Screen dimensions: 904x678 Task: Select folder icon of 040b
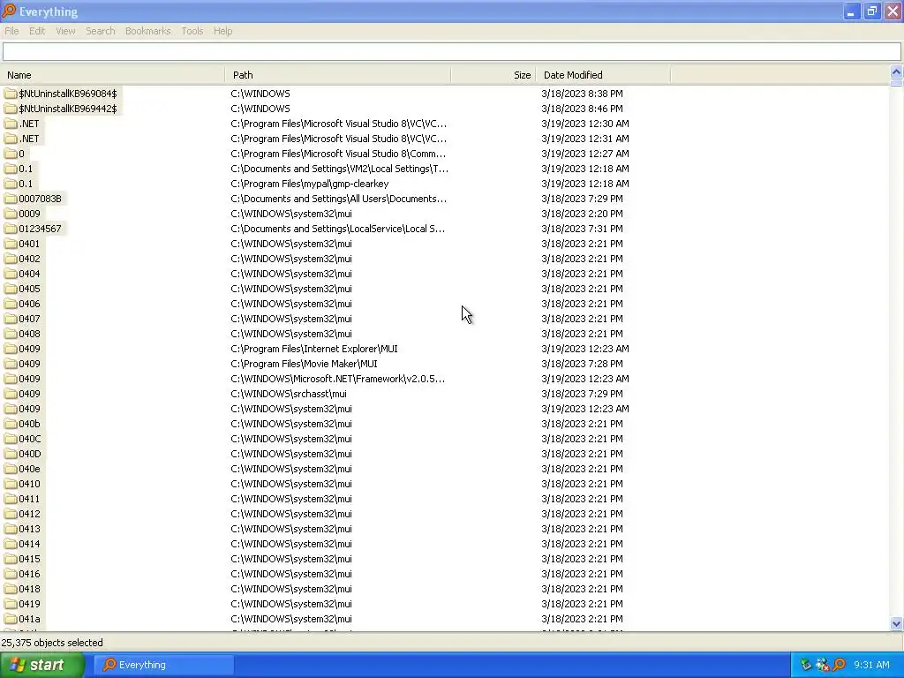pos(11,424)
